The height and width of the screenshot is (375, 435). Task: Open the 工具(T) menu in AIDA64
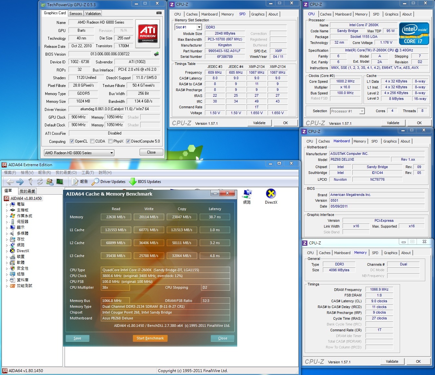point(88,173)
